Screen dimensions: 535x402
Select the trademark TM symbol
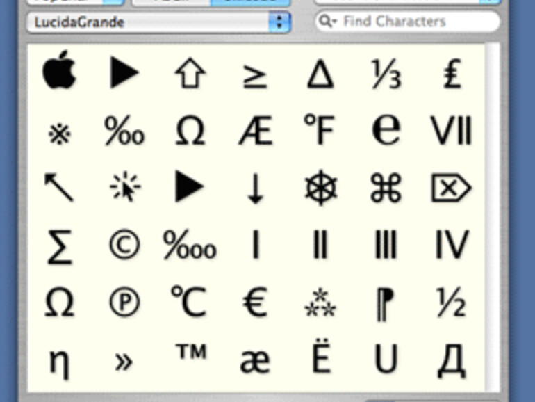[x=190, y=354]
